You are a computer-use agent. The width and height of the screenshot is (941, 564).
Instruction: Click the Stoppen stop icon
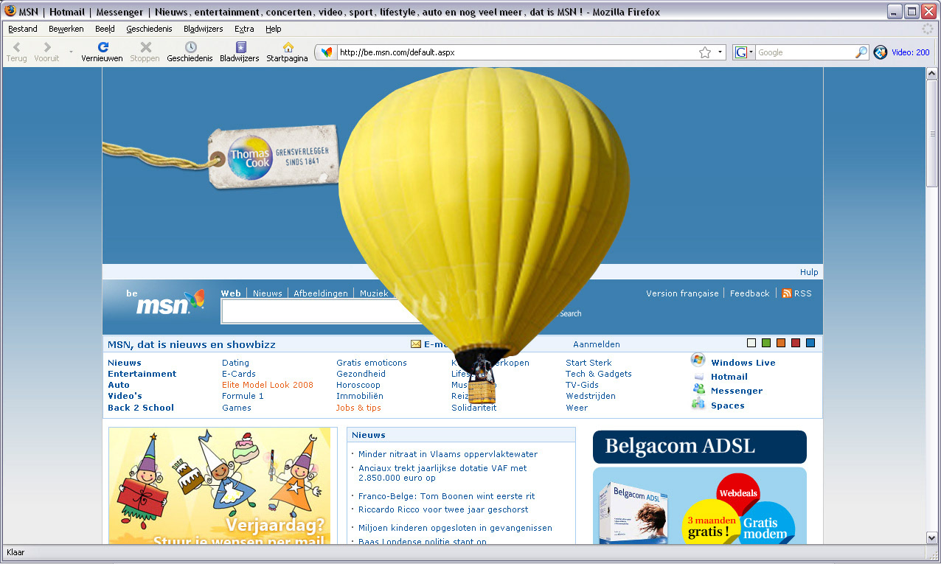click(x=145, y=47)
